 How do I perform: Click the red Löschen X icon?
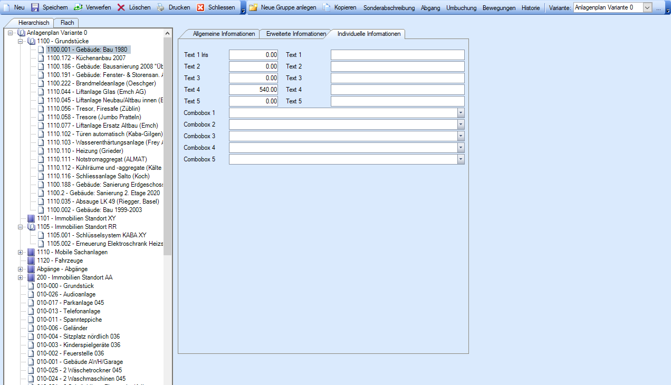click(121, 8)
